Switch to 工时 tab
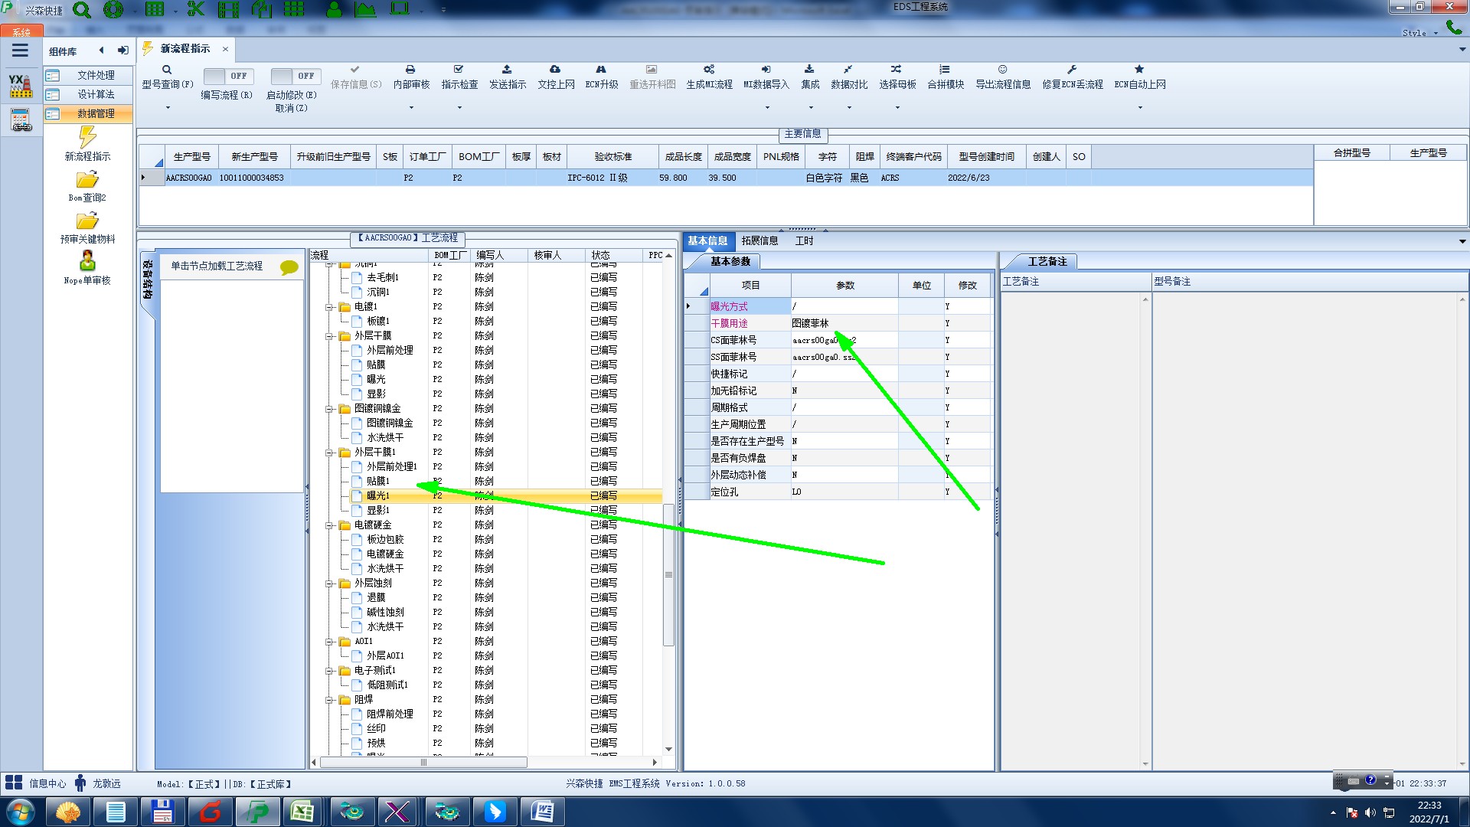This screenshot has width=1470, height=827. pos(804,240)
